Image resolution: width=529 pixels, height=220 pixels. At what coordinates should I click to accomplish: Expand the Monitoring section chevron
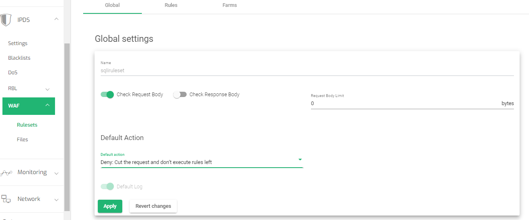[56, 173]
